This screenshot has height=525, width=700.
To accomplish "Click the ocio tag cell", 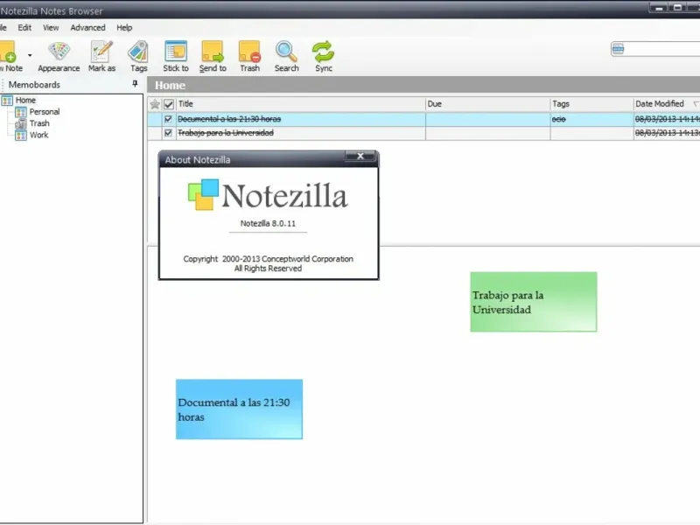I will click(591, 119).
